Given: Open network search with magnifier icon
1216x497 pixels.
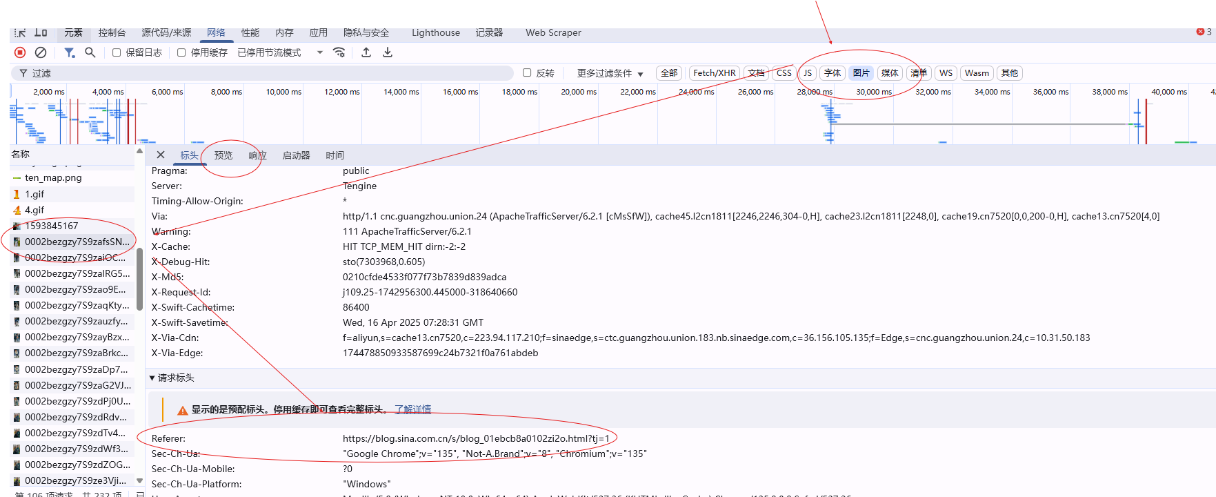Looking at the screenshot, I should (90, 52).
